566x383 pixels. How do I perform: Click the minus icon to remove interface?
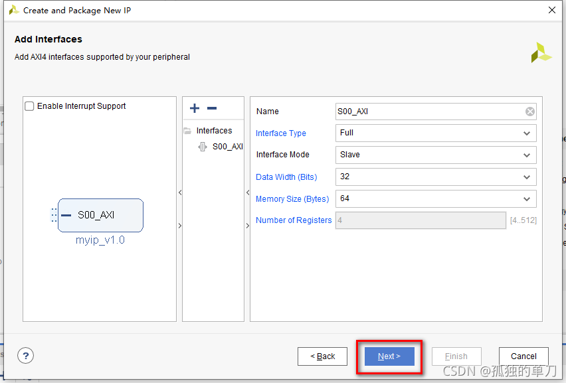[x=212, y=108]
